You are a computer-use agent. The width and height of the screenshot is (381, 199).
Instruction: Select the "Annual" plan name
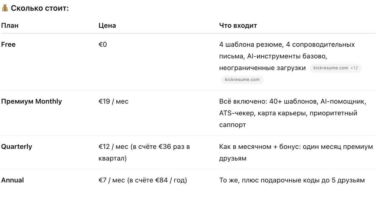tap(13, 180)
